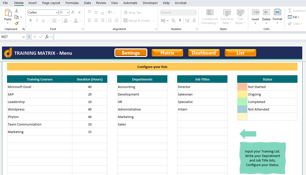Toggle Bold formatting

tap(31, 20)
